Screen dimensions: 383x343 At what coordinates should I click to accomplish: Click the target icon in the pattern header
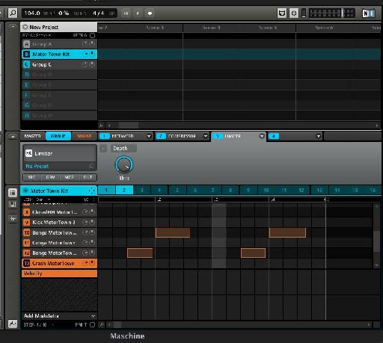[92, 191]
